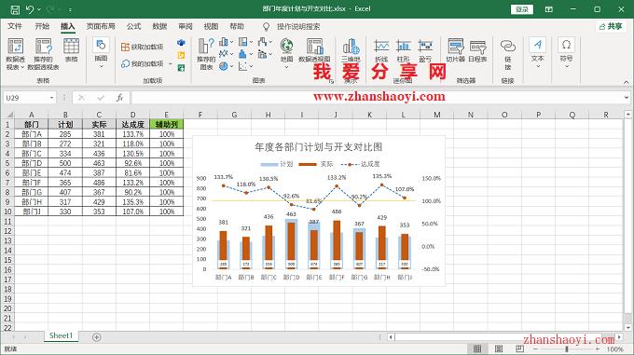
Task: Click the Undo arrow icon
Action: [x=30, y=9]
